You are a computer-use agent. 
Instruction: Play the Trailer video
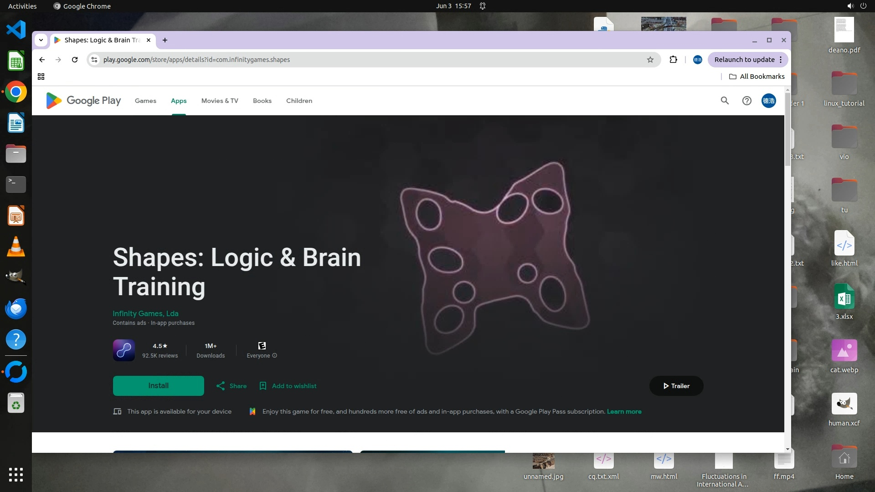point(676,386)
